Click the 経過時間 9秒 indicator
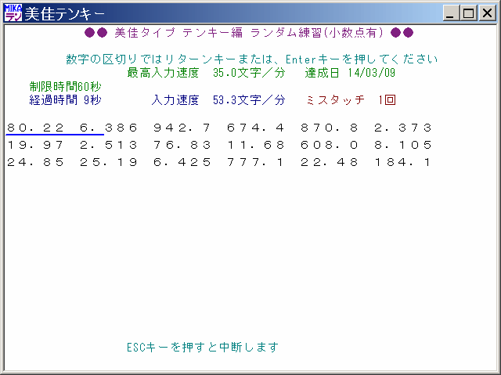 tap(66, 100)
